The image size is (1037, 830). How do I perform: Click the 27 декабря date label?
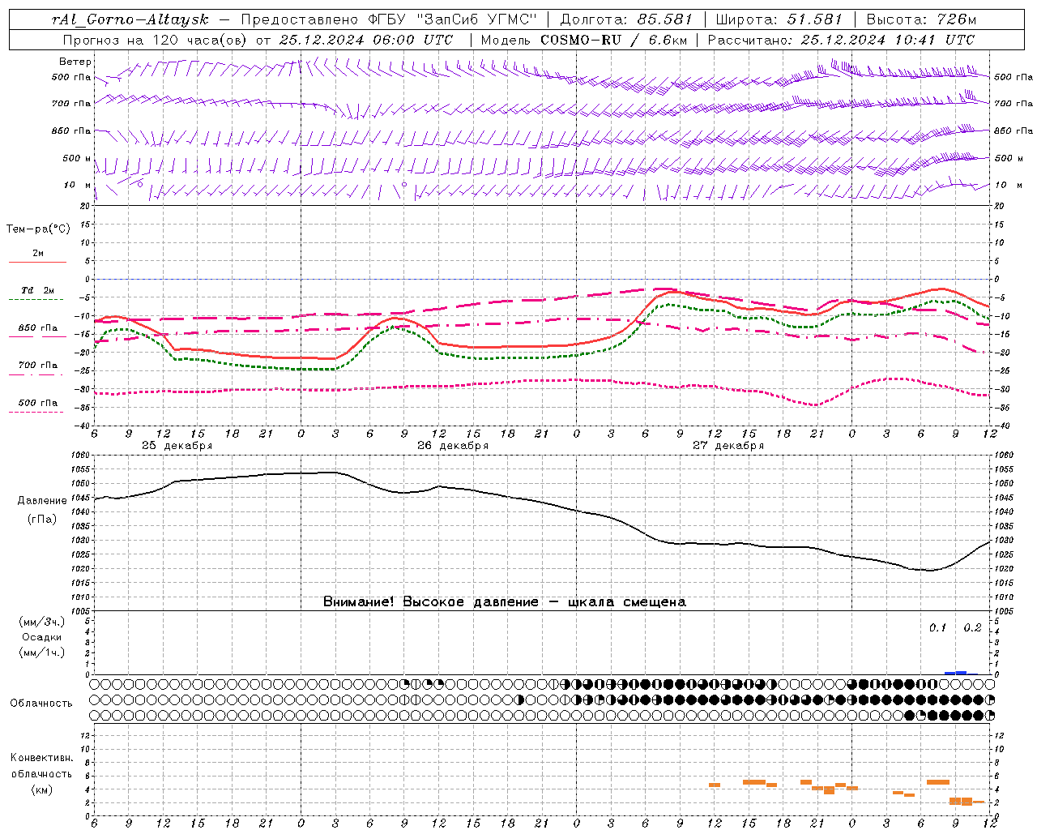[x=728, y=446]
